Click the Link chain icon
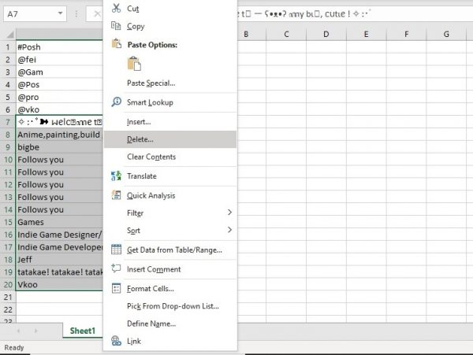Screen dimensions: 473x355 (117, 341)
